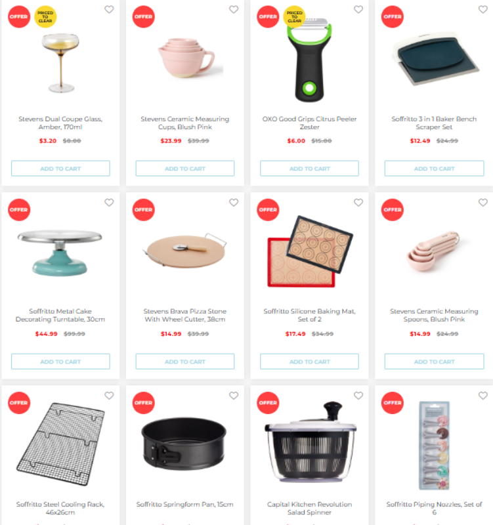Click heart icon on Ceramic Measuring Cups

tap(234, 9)
